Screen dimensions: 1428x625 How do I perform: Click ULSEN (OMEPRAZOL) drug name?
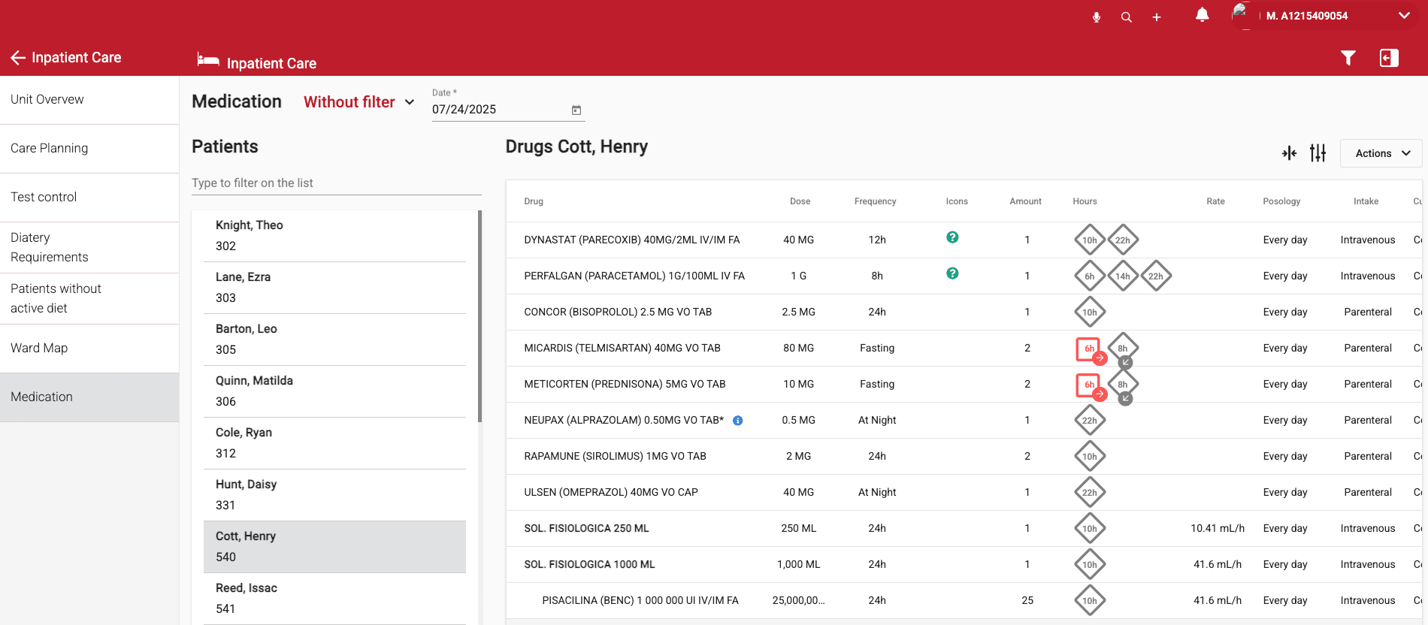[x=611, y=493]
